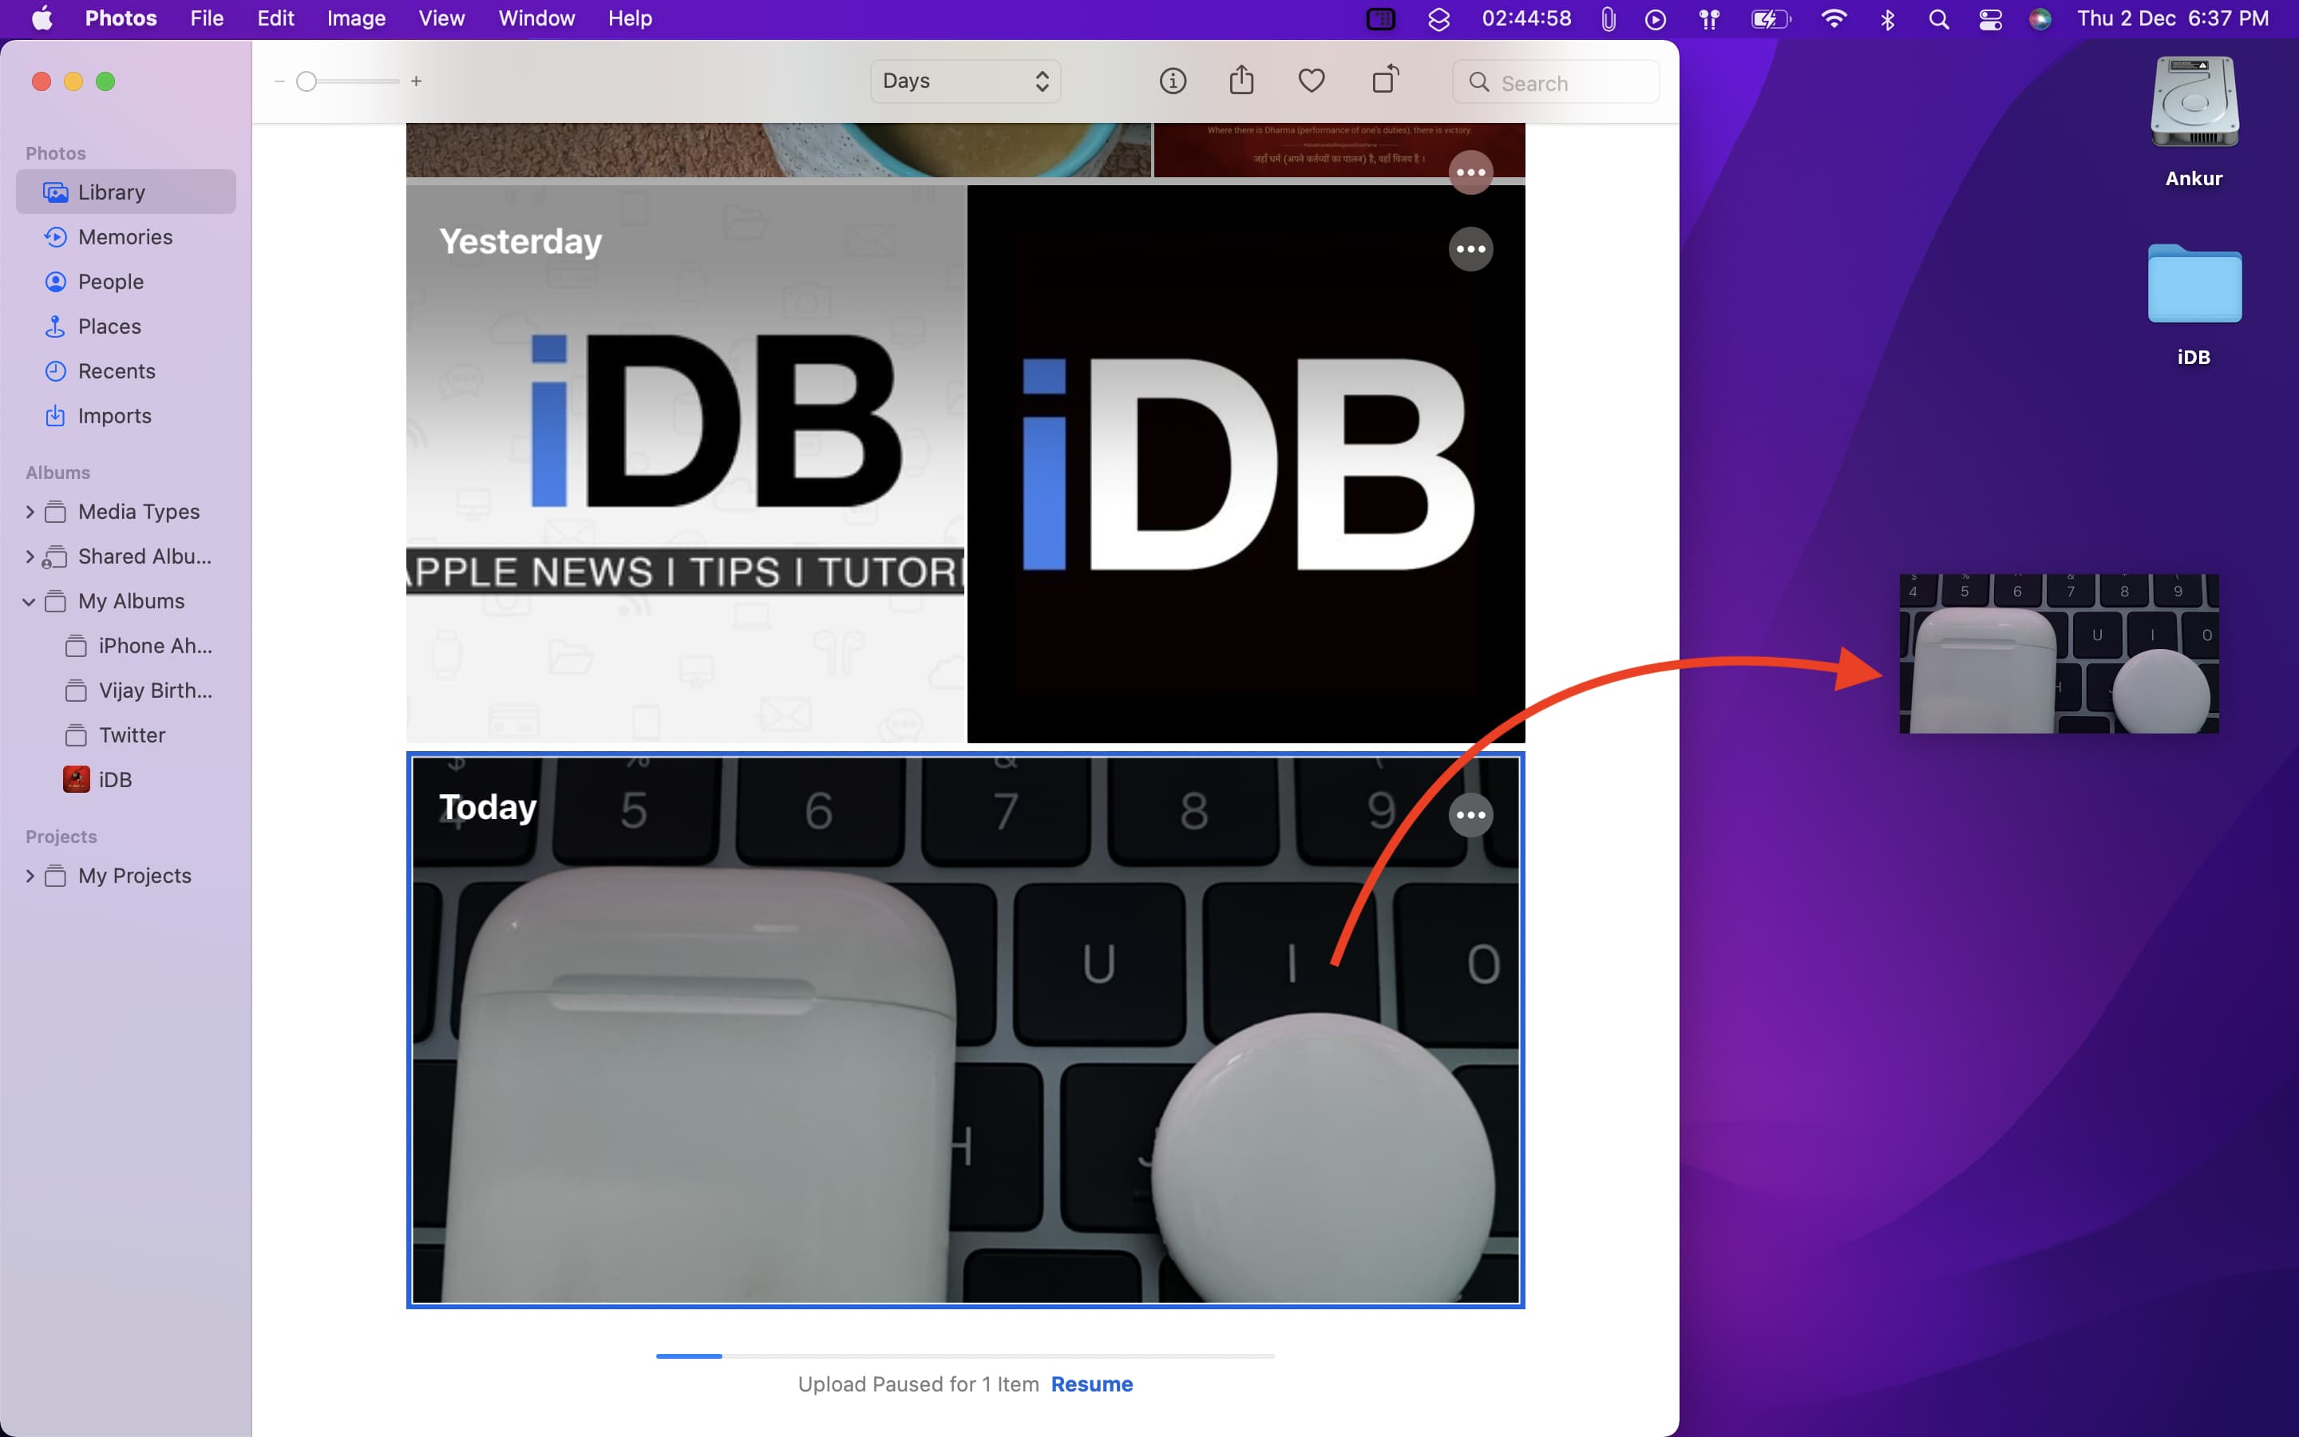Open Memories in the sidebar

point(126,236)
